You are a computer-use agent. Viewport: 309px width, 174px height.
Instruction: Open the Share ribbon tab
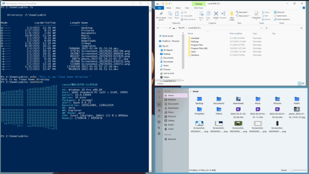pyautogui.click(x=178, y=8)
